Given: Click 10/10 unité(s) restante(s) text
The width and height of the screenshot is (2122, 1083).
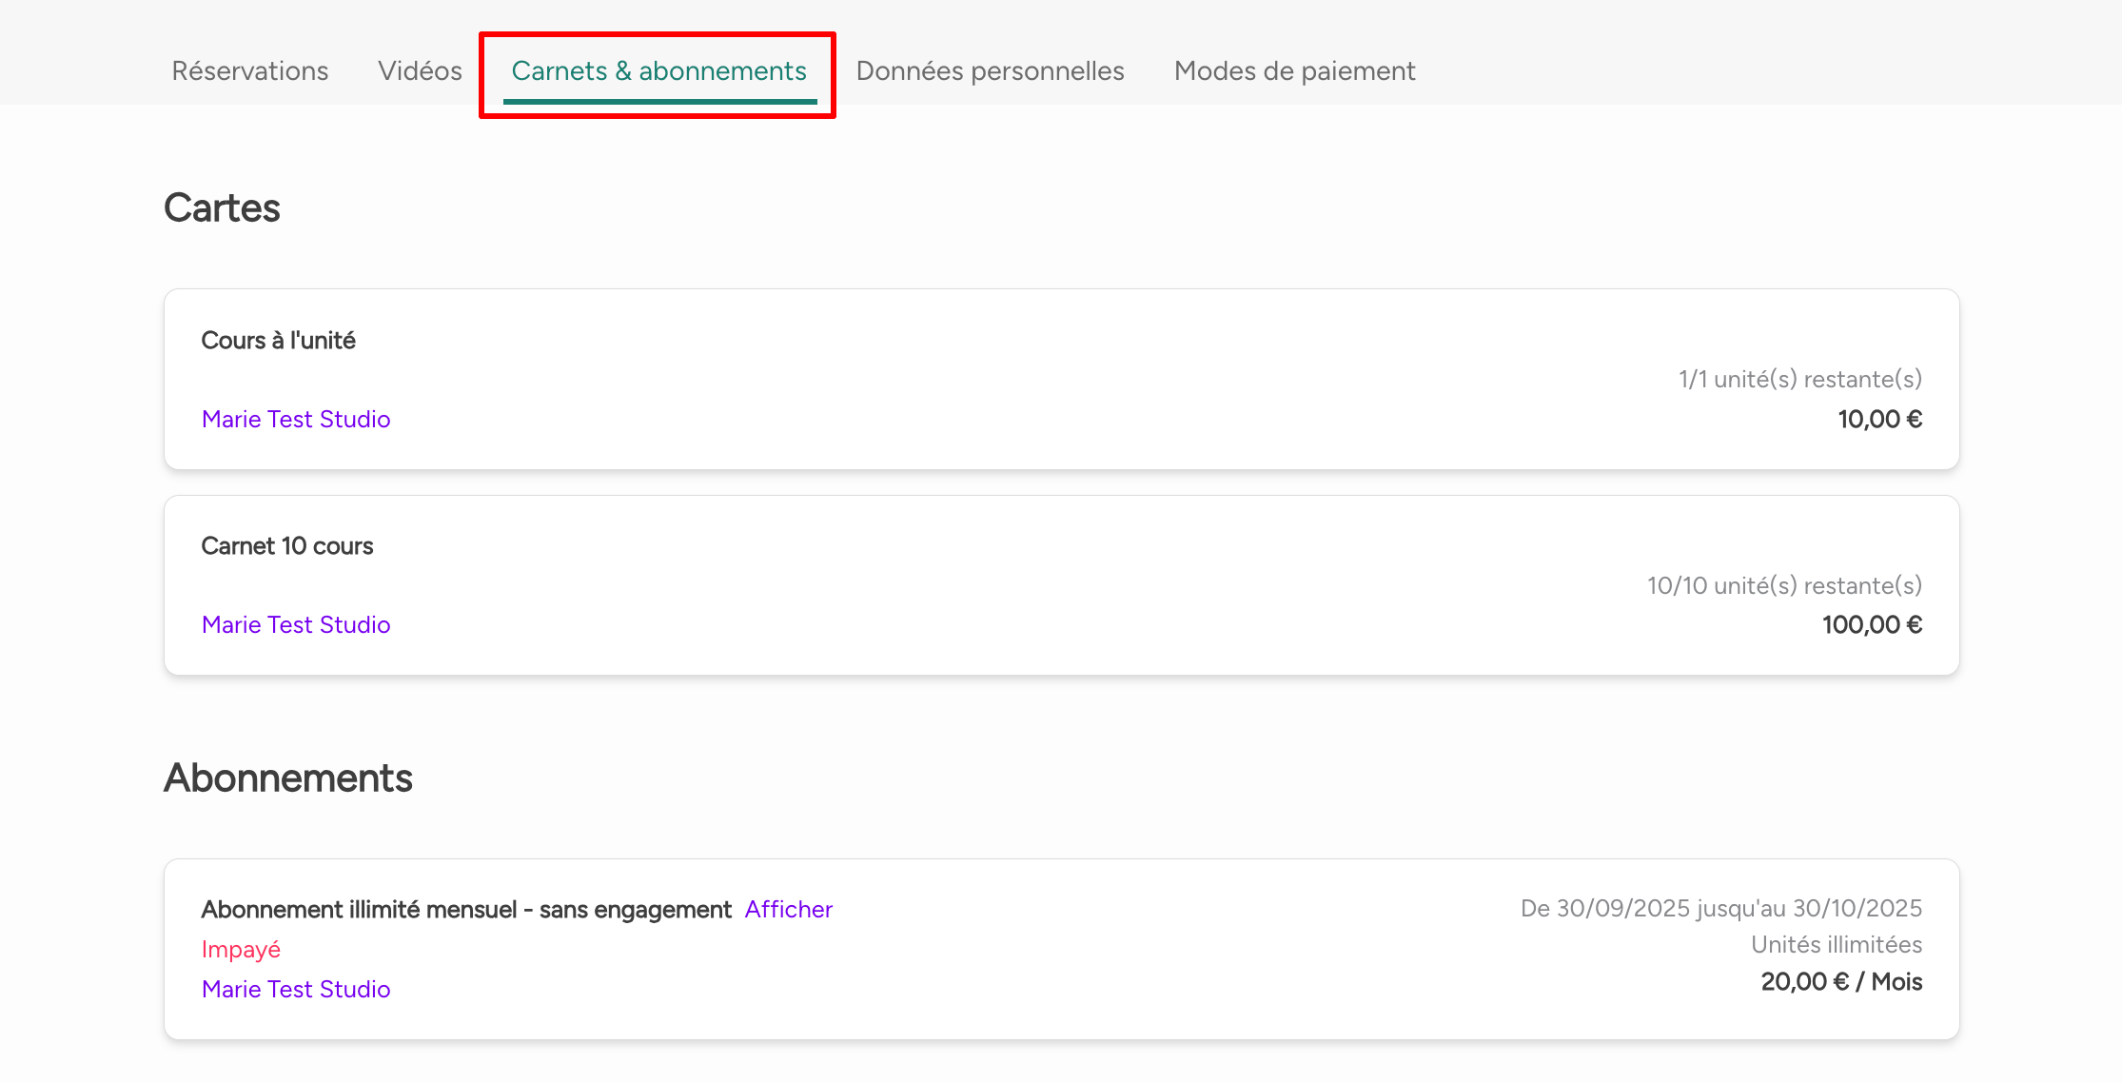Looking at the screenshot, I should (x=1784, y=586).
